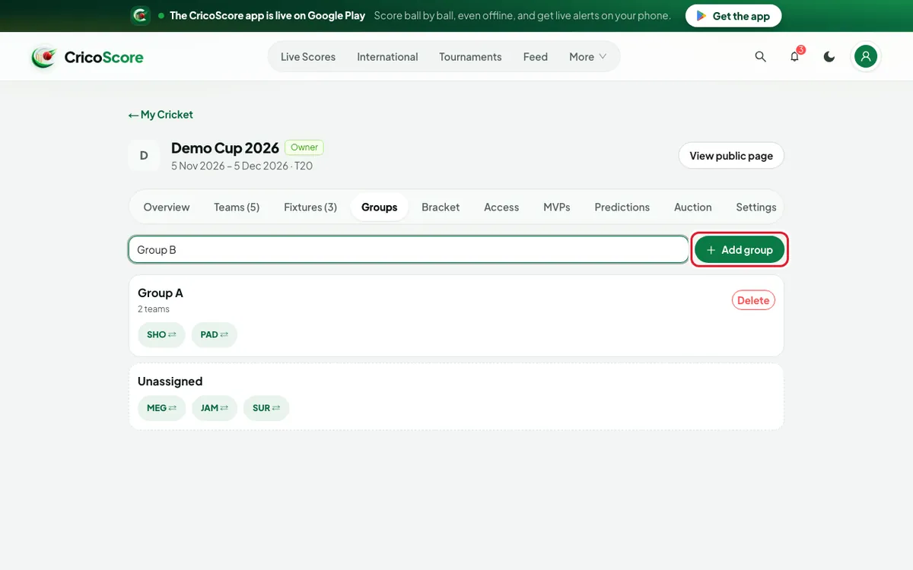Open the user profile avatar
The image size is (913, 570).
point(865,57)
